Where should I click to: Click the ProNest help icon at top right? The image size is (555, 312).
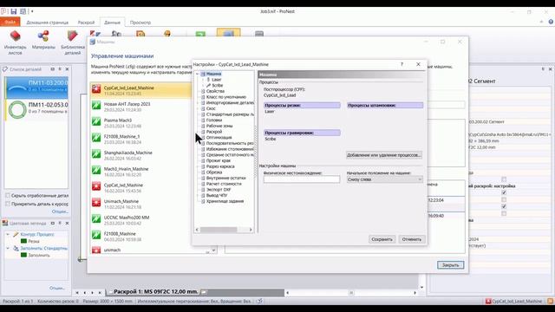pyautogui.click(x=551, y=22)
